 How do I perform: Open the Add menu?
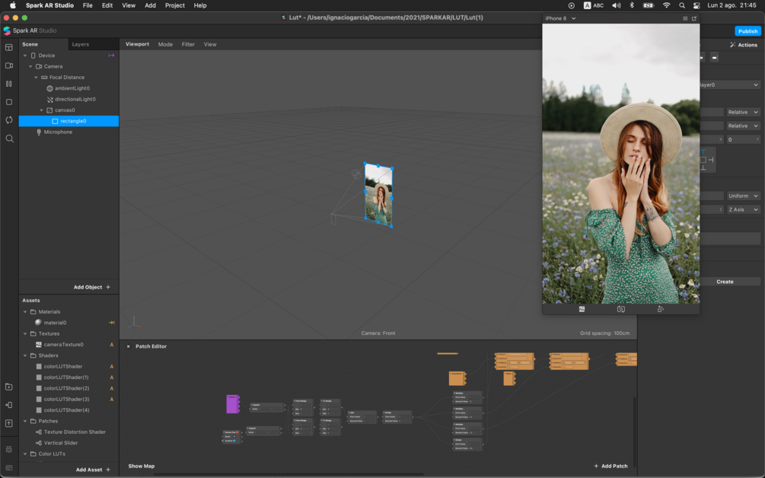coord(150,5)
